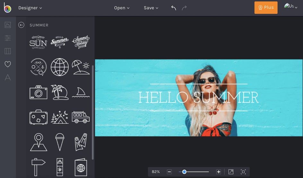The width and height of the screenshot is (303, 178).
Task: Click the zoom percentage 82% value
Action: coord(156,172)
